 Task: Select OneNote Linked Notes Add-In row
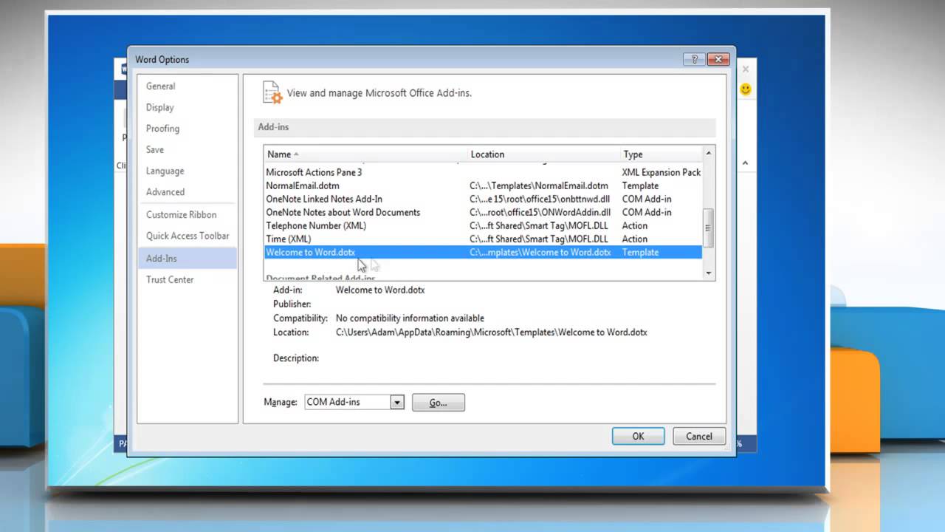coord(483,199)
